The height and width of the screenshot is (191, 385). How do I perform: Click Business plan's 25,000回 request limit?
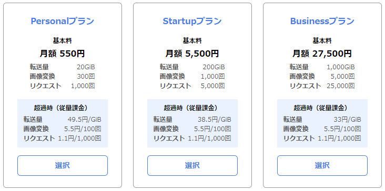[341, 86]
